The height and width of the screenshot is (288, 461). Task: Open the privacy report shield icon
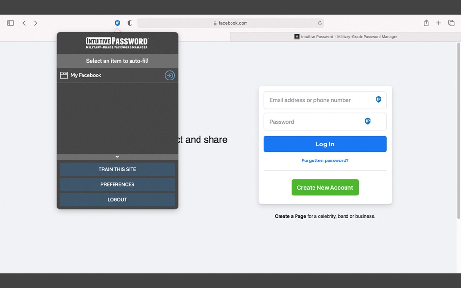point(130,23)
